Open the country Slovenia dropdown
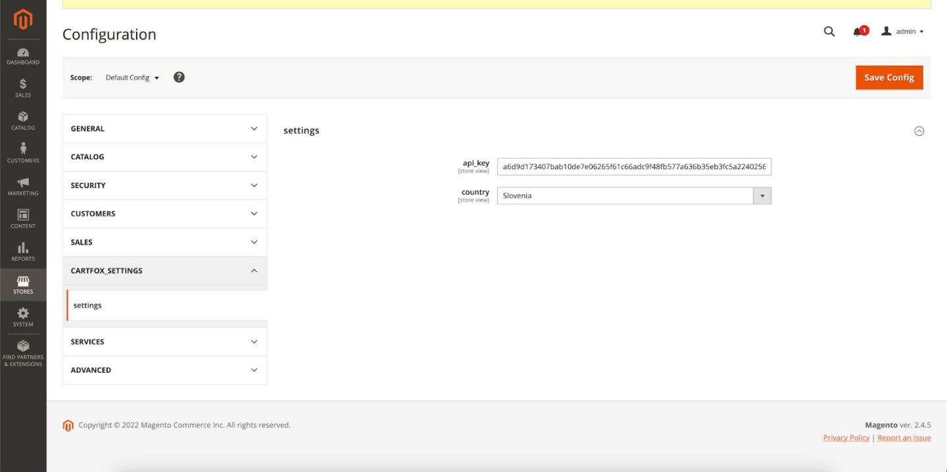 pos(633,196)
